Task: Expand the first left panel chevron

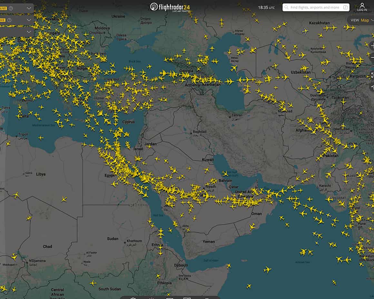Action: tap(29, 8)
